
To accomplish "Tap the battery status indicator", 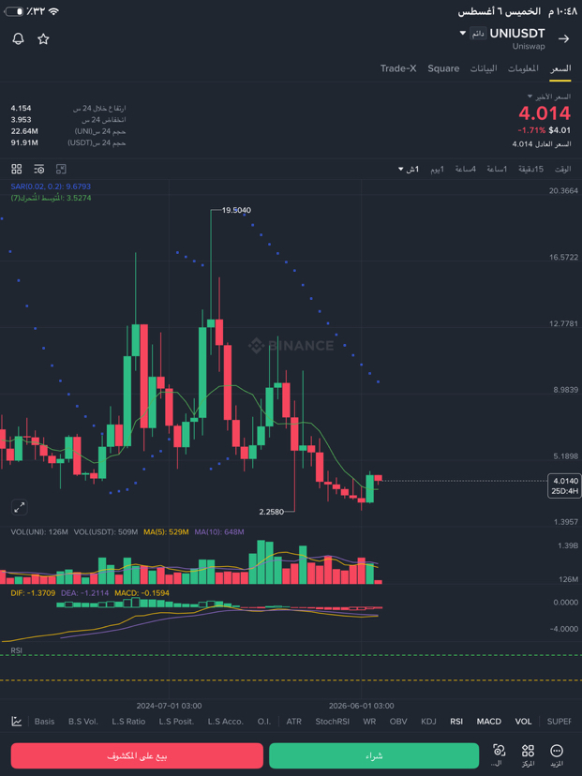I will coord(14,11).
